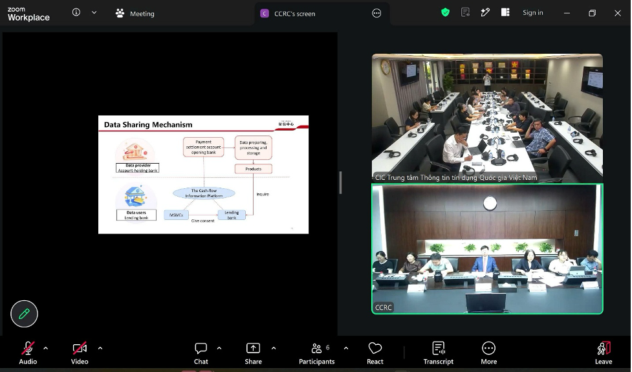
Task: Open the Transcript panel
Action: point(439,353)
